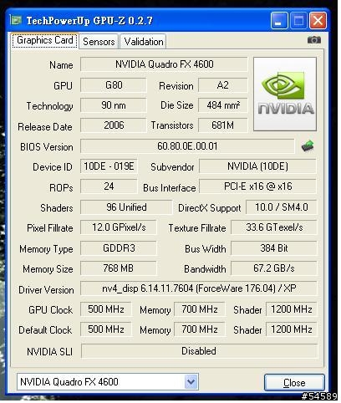
Task: Click Default Clock row Memory 700 MHz
Action: (x=200, y=329)
